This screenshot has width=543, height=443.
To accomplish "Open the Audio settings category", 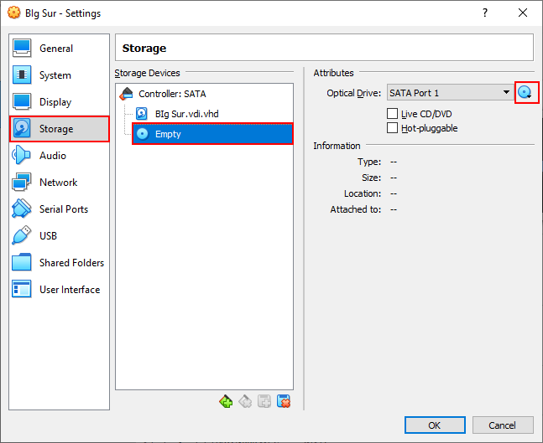I will (52, 156).
